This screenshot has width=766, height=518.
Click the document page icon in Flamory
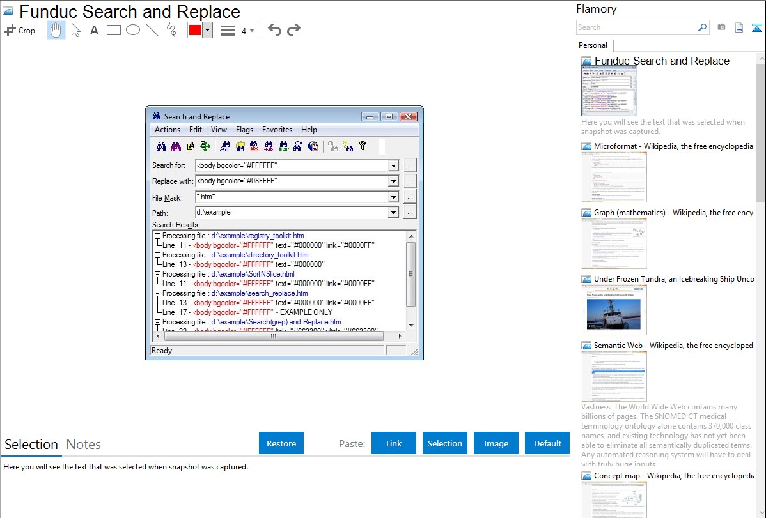[739, 28]
